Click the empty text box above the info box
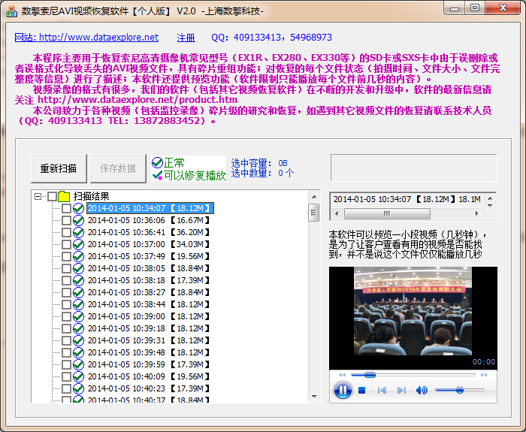The height and width of the screenshot is (432, 526). pos(413,168)
